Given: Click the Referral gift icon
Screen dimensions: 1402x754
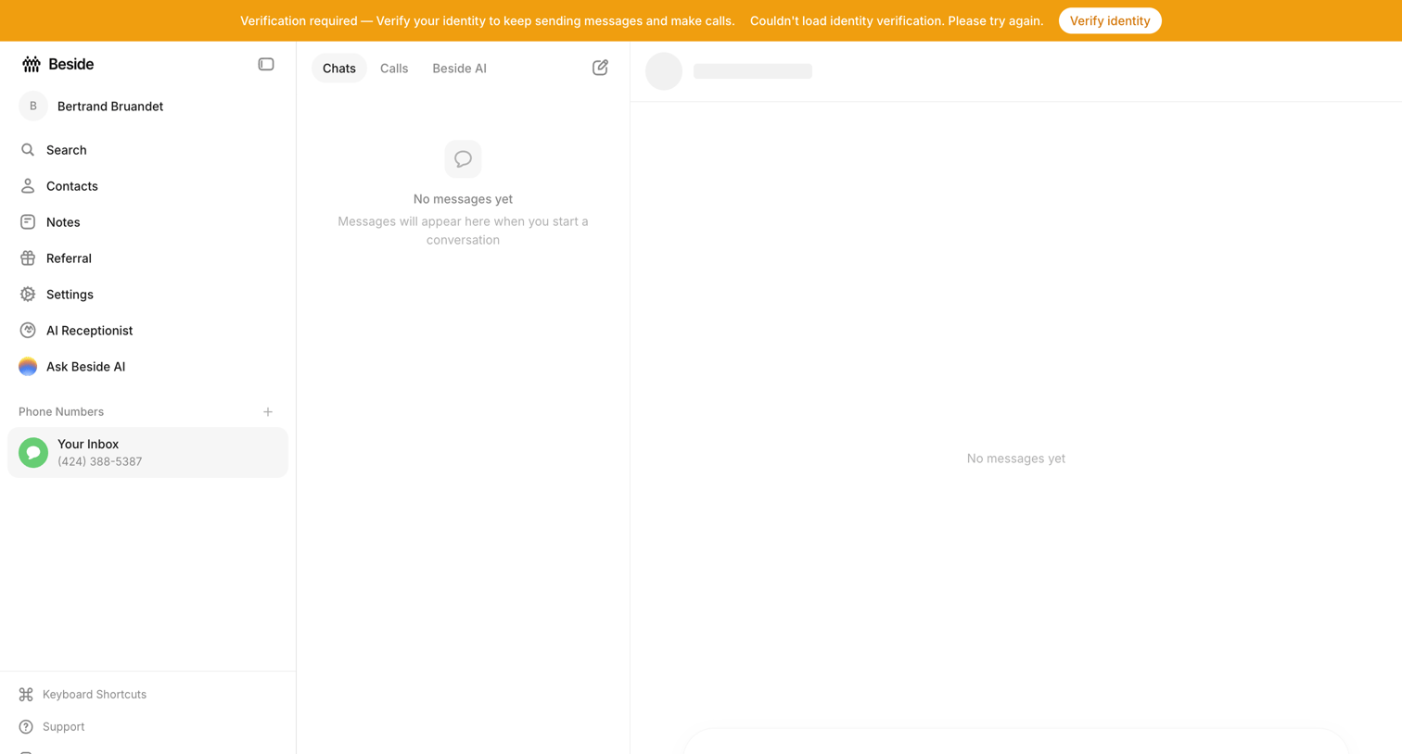Looking at the screenshot, I should point(28,258).
